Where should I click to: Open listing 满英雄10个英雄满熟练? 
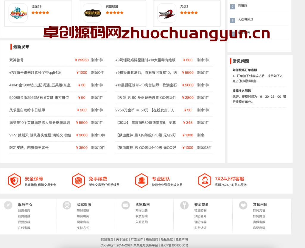40,123
